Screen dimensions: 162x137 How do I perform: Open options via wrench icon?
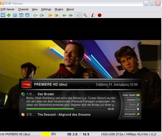pos(85,15)
